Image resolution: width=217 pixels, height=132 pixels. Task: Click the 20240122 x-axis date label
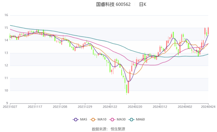point(110,106)
